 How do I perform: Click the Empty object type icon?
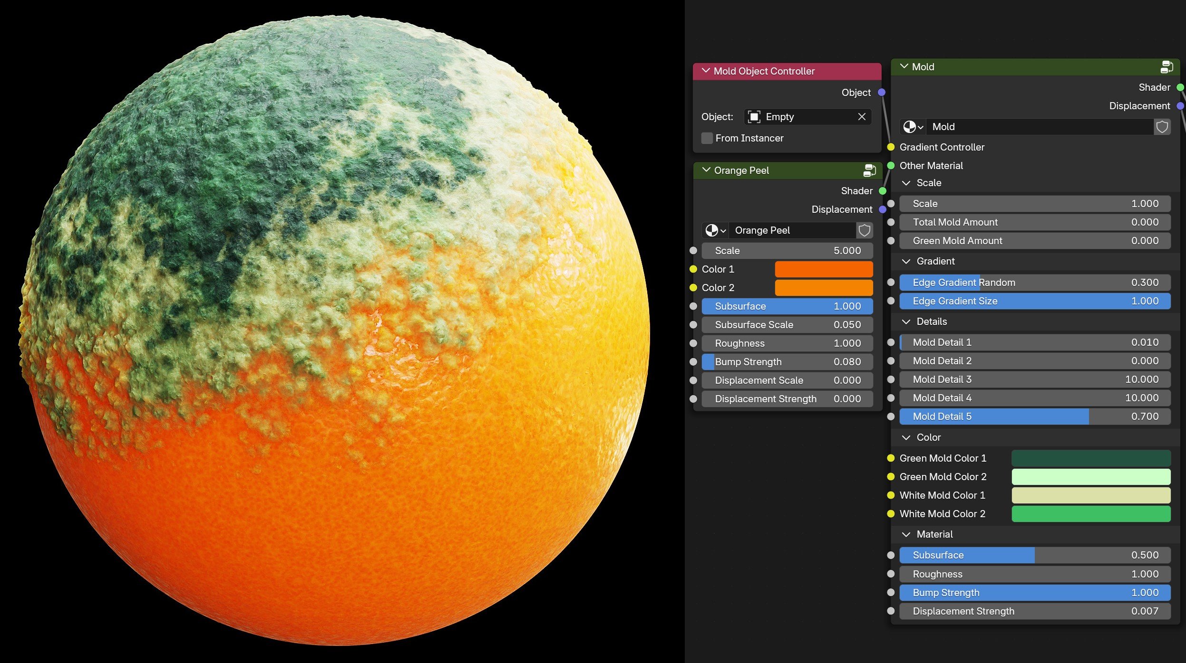(754, 117)
